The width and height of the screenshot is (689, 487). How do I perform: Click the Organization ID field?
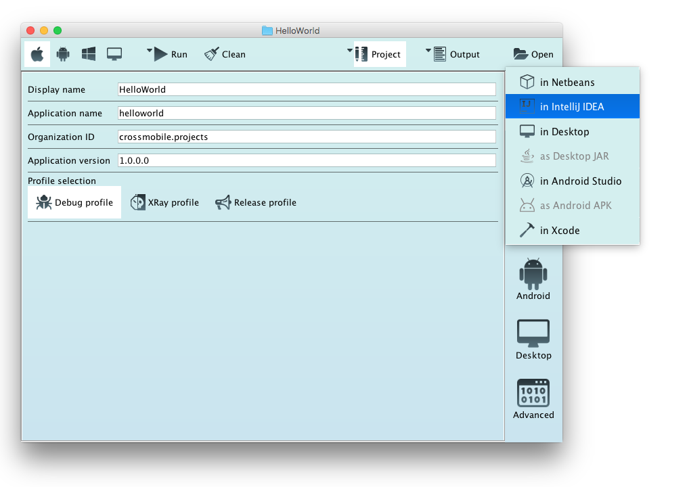click(x=307, y=137)
